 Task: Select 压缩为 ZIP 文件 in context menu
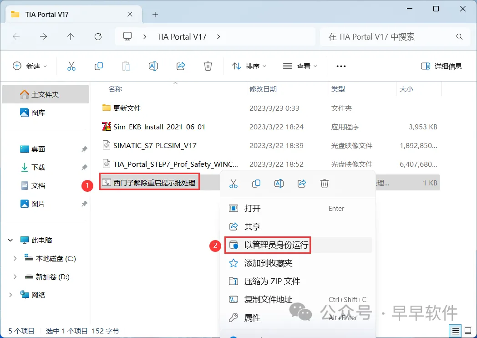pos(298,282)
